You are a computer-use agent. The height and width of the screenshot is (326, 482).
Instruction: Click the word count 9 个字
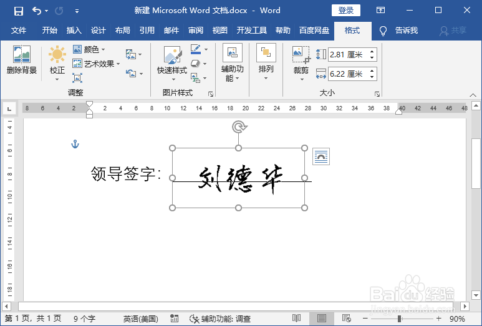85,319
